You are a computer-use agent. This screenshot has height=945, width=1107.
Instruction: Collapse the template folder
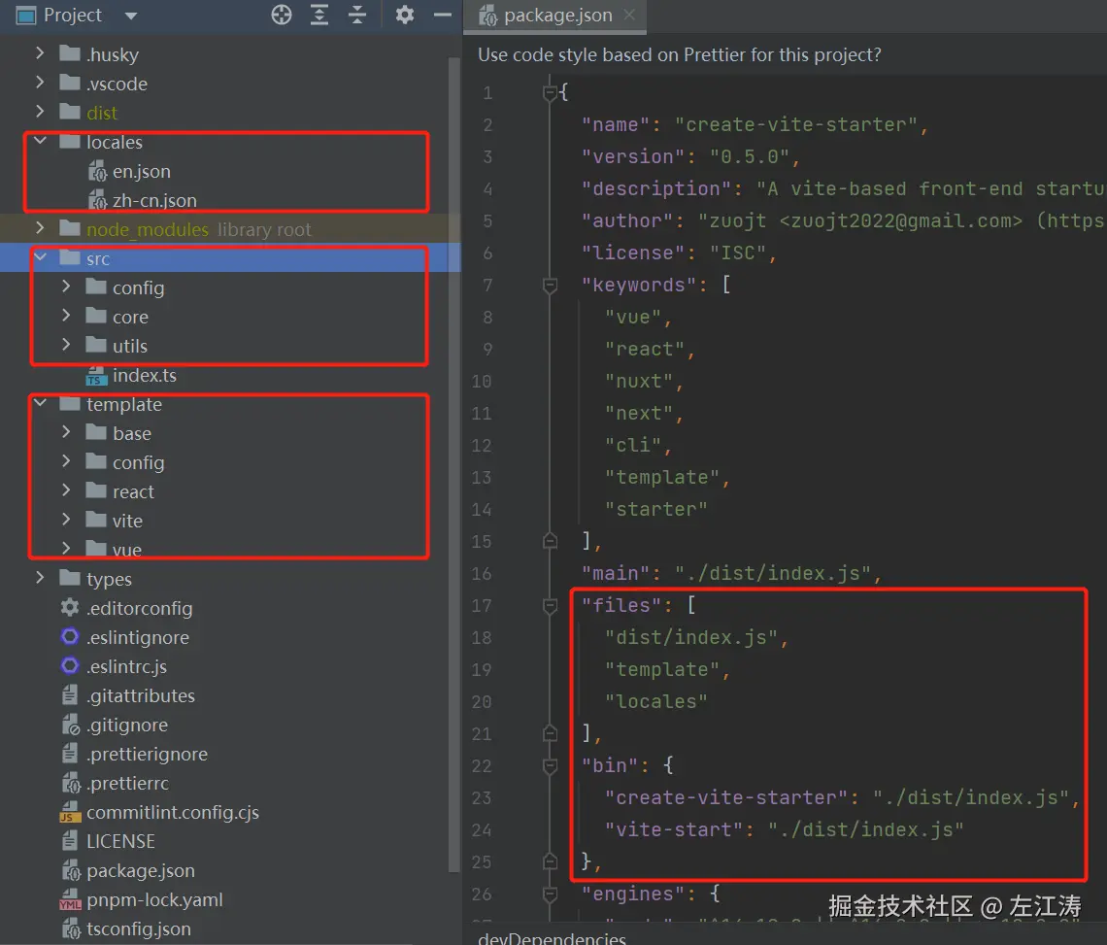pyautogui.click(x=40, y=403)
